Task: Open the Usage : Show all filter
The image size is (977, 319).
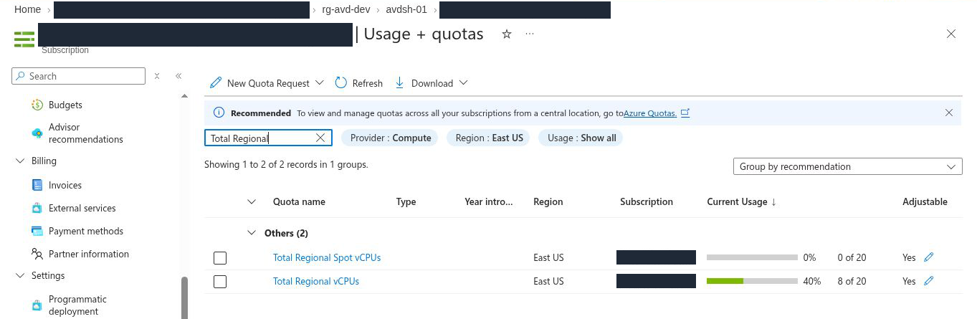Action: (581, 138)
